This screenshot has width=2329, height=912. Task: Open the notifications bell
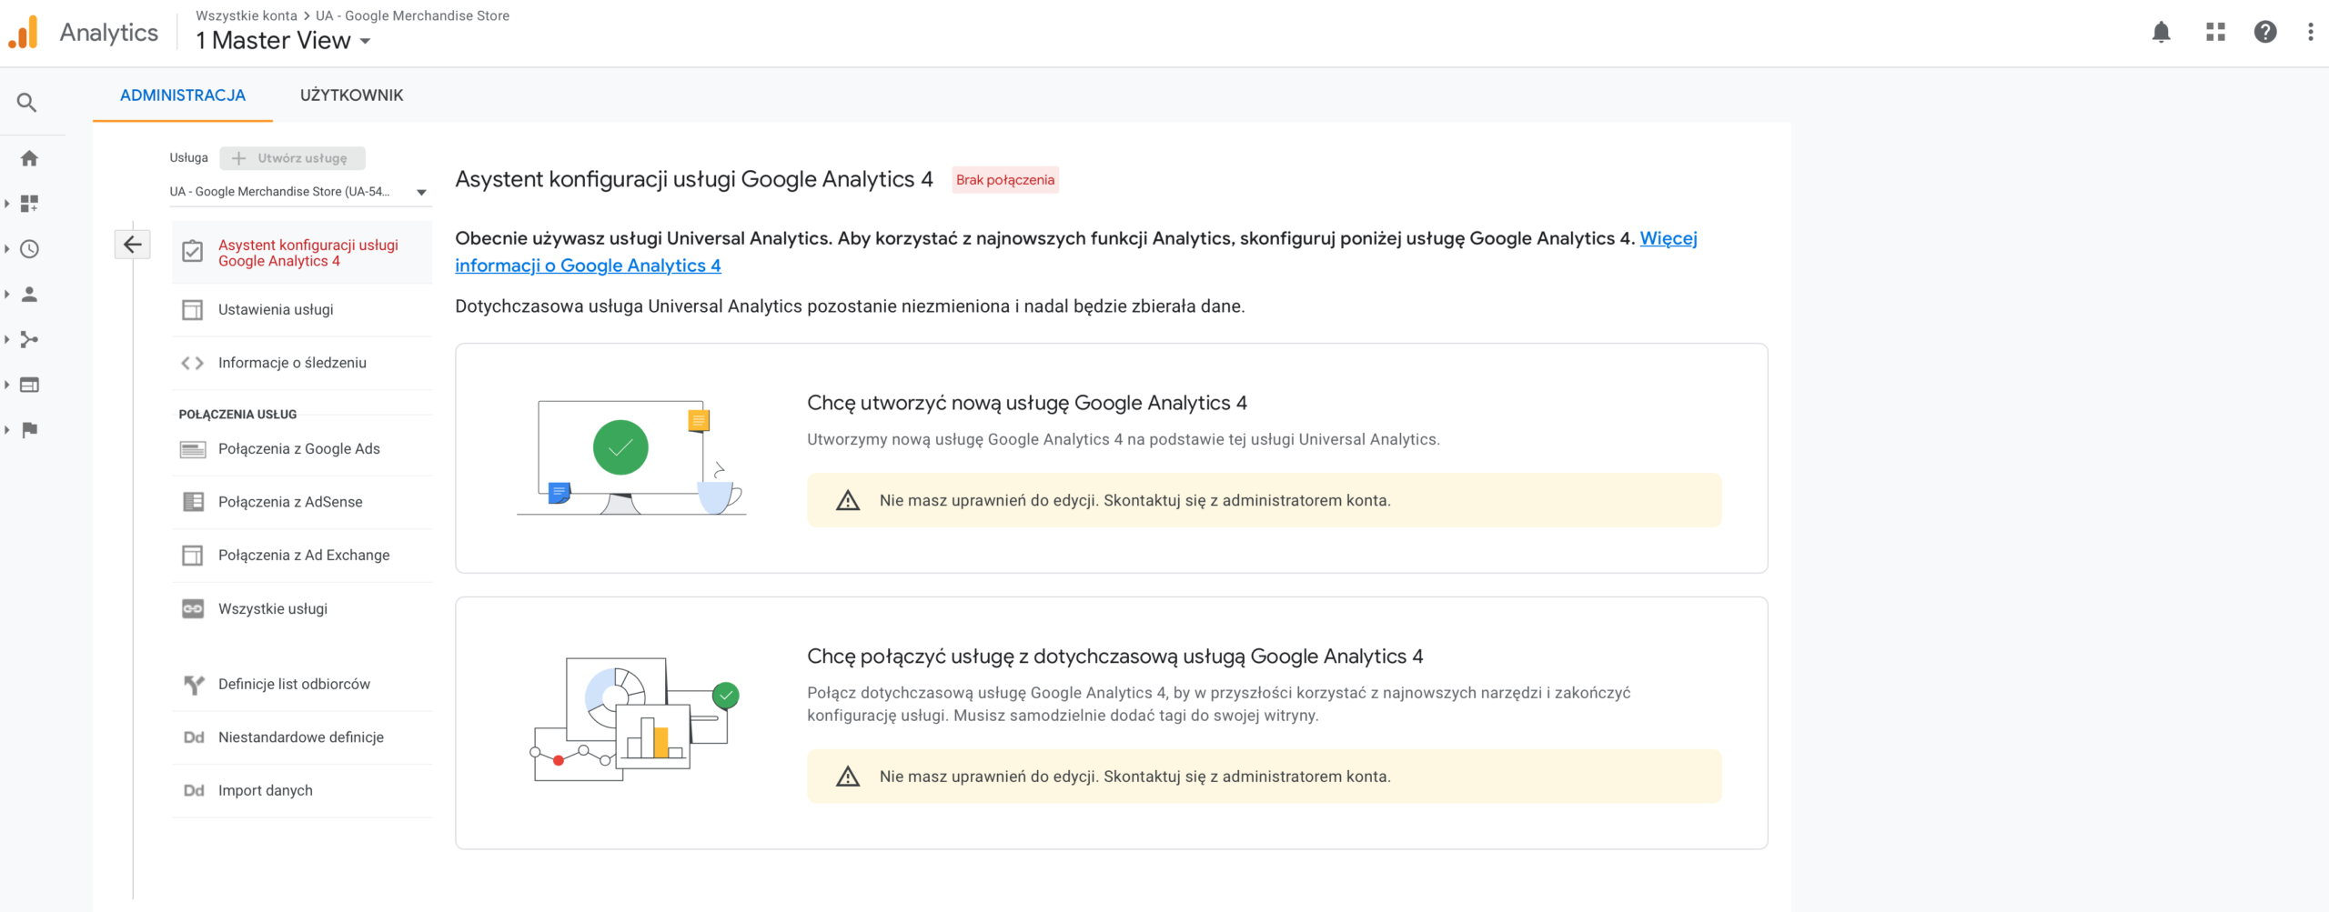[2161, 33]
